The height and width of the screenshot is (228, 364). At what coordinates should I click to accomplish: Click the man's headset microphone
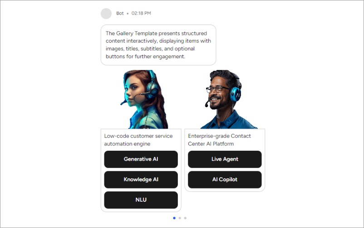point(207,104)
